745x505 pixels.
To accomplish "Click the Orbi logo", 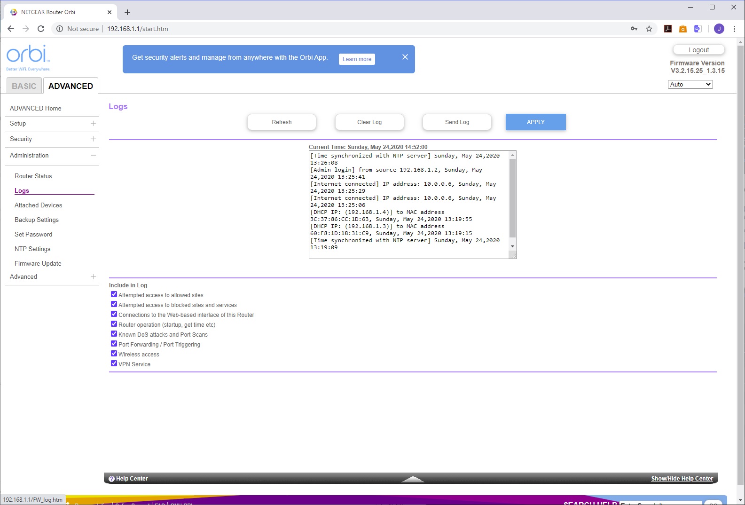I will 28,58.
